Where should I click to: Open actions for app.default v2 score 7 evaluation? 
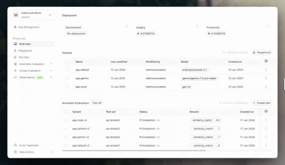[266, 129]
